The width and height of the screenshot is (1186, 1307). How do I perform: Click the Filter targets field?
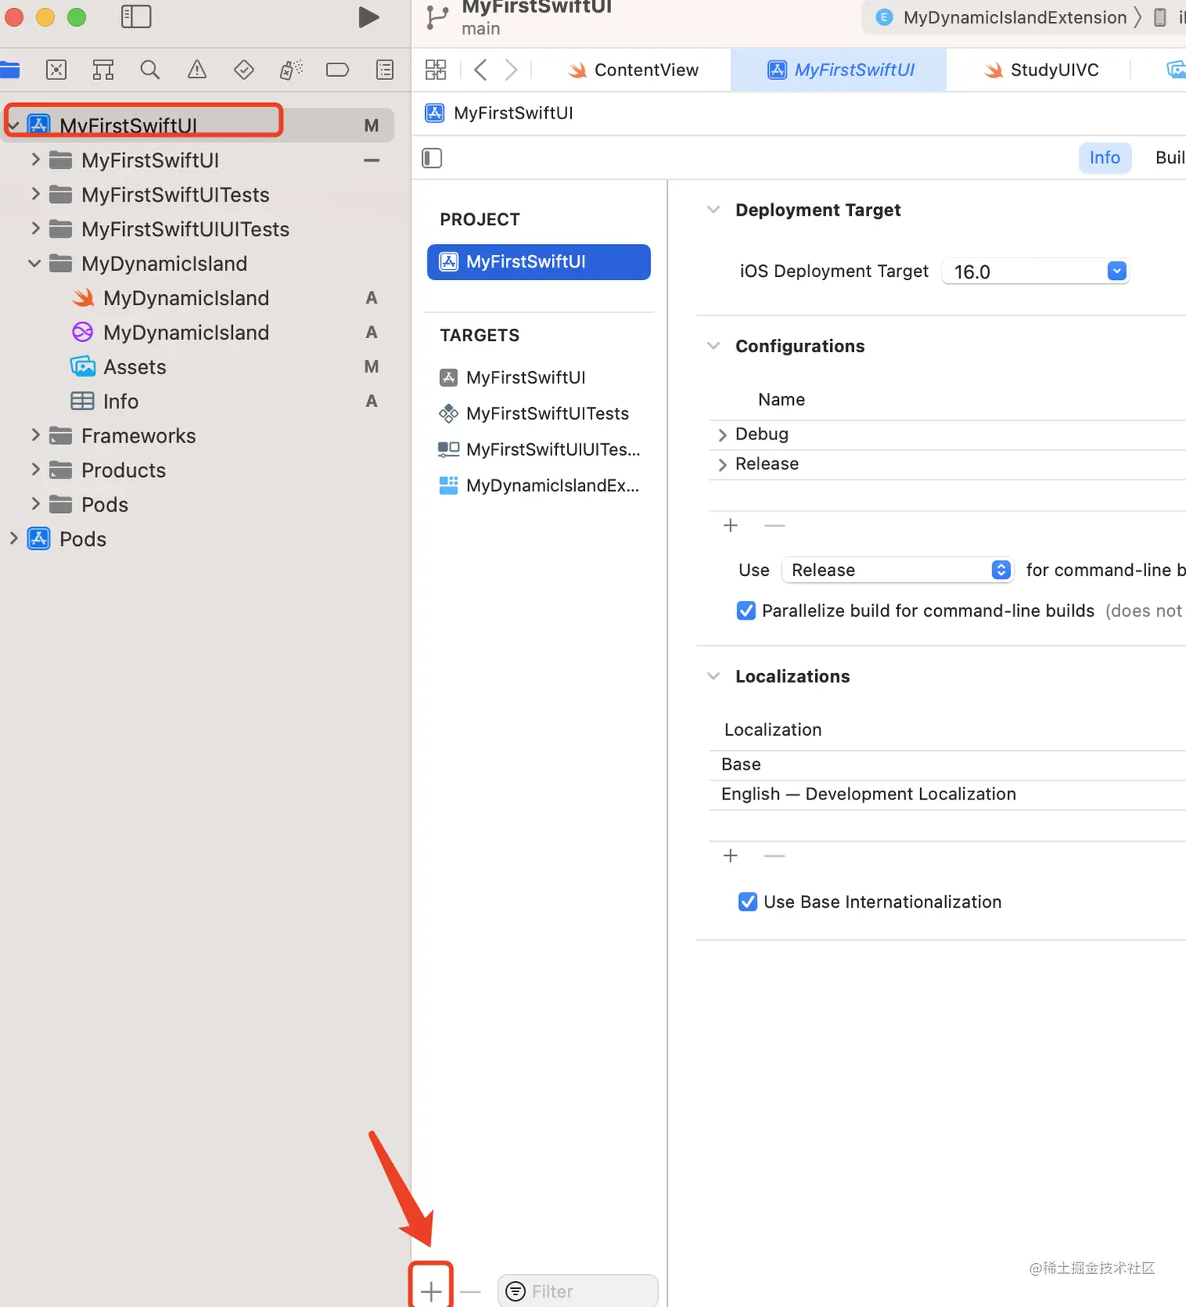tap(577, 1291)
